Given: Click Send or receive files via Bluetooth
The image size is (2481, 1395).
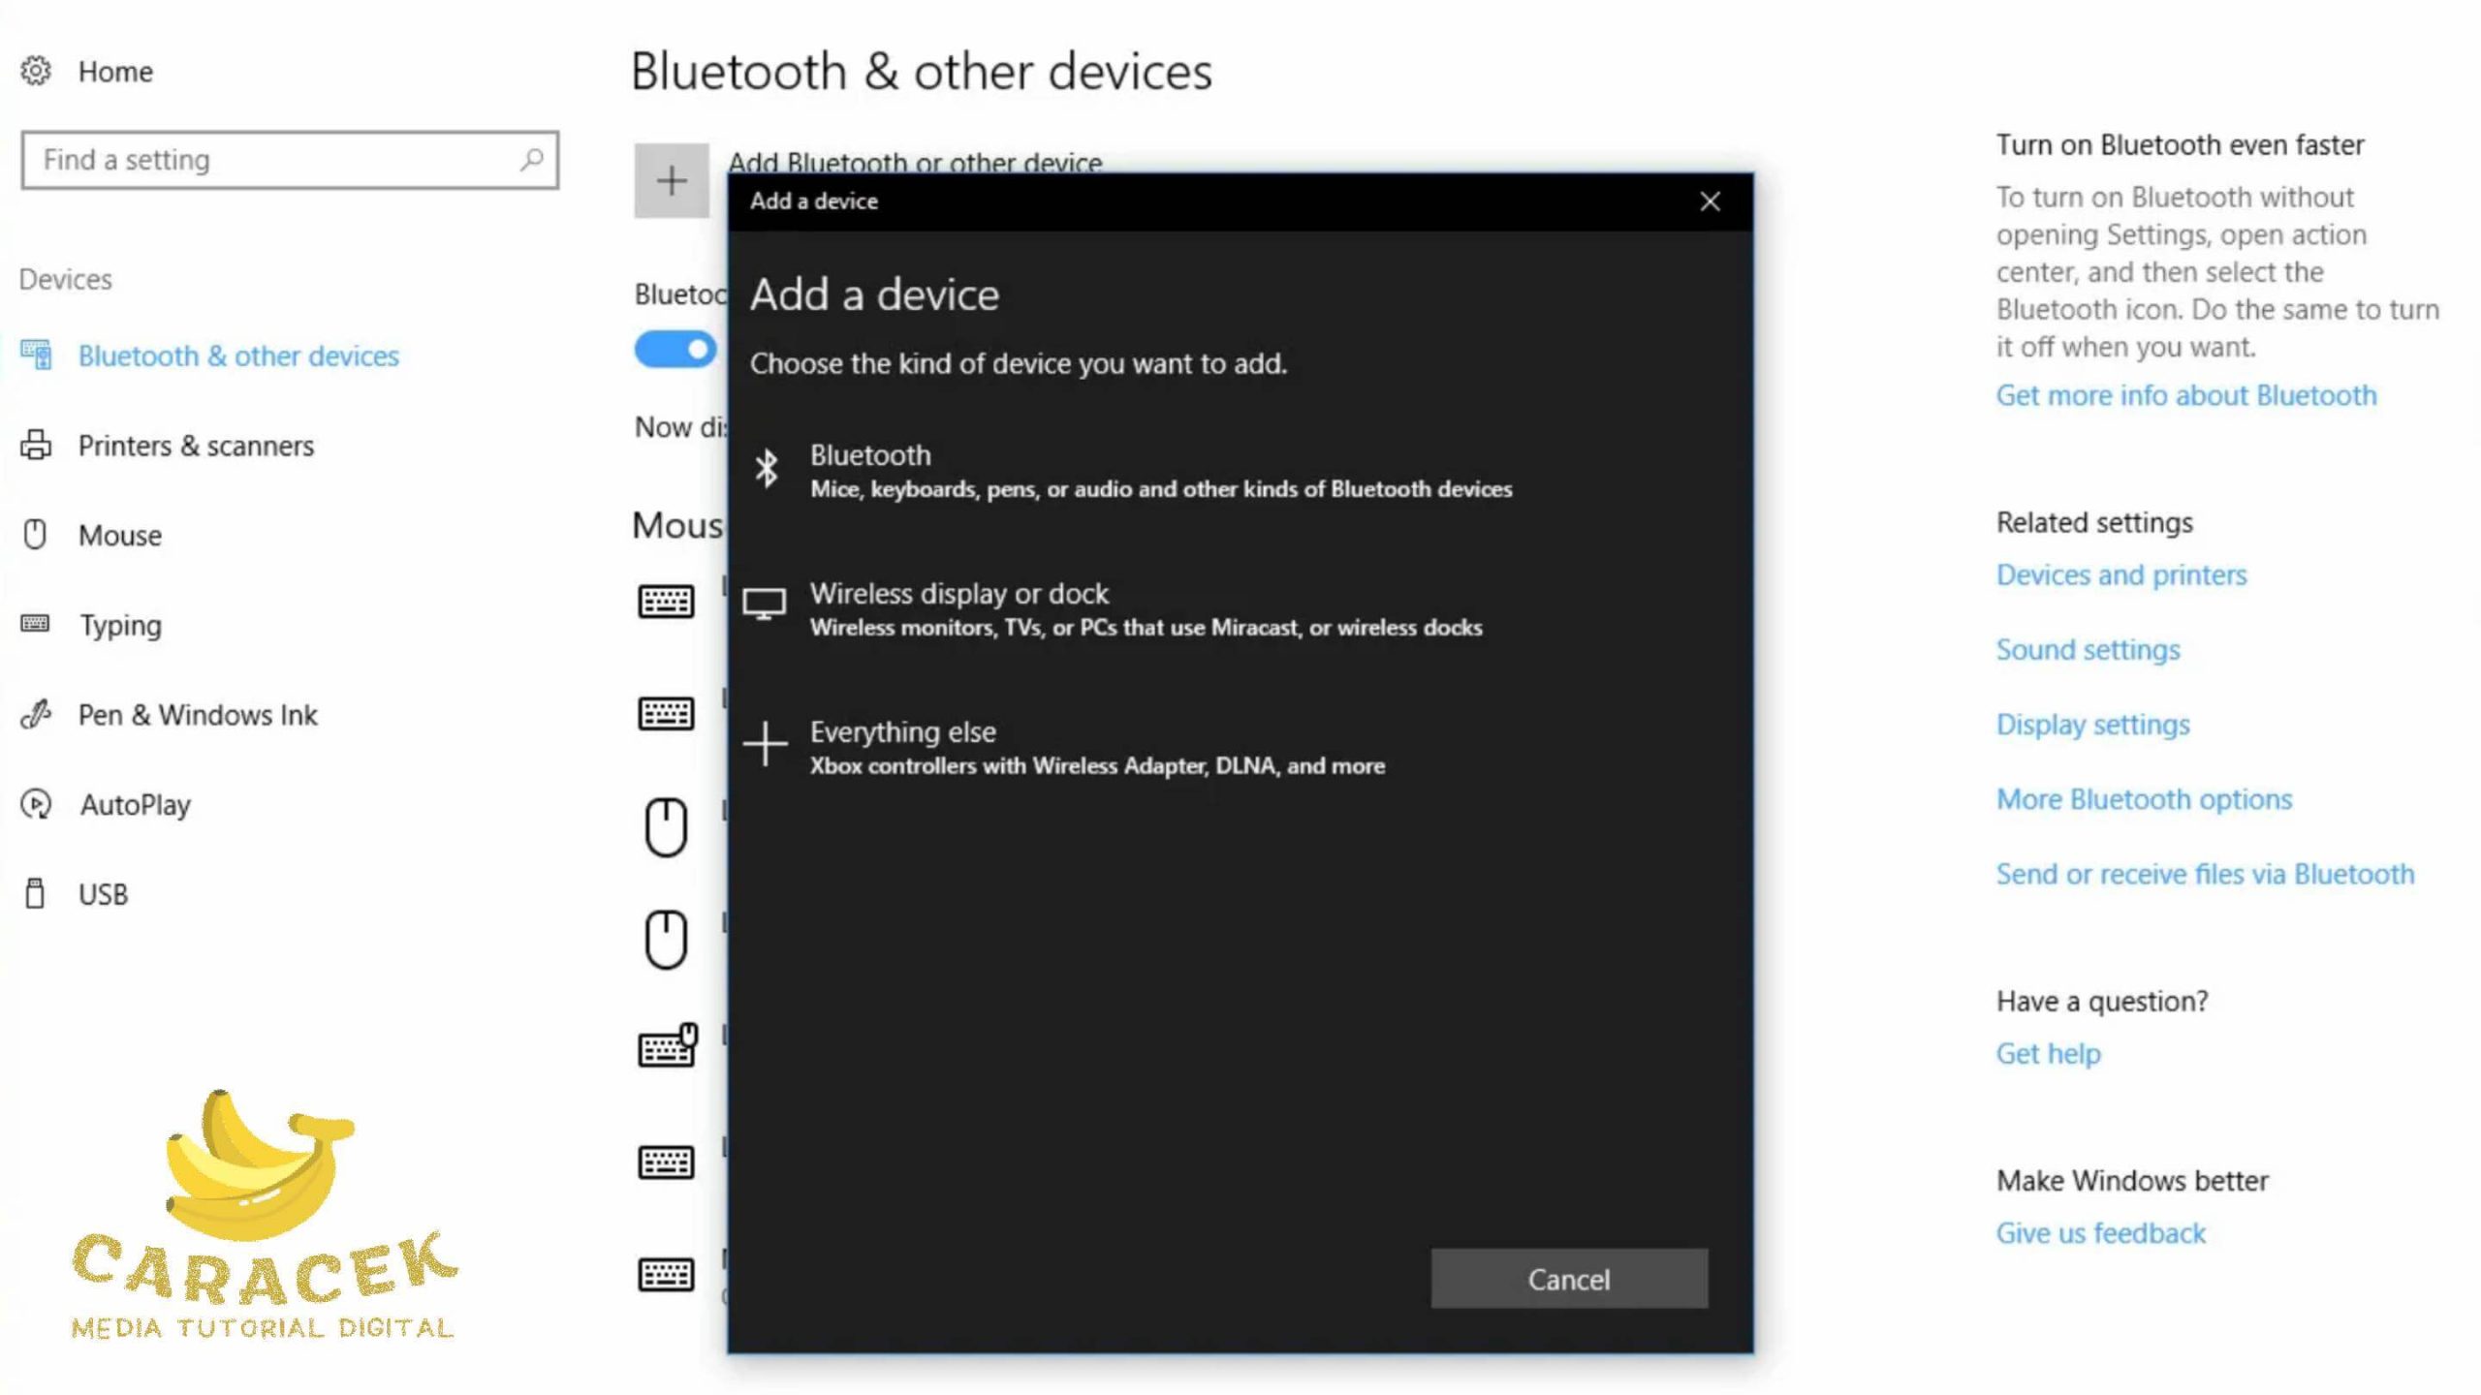Looking at the screenshot, I should (2205, 872).
